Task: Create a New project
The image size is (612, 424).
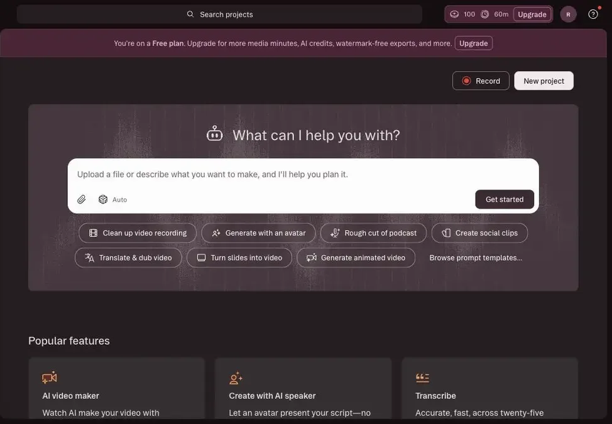Action: [544, 81]
